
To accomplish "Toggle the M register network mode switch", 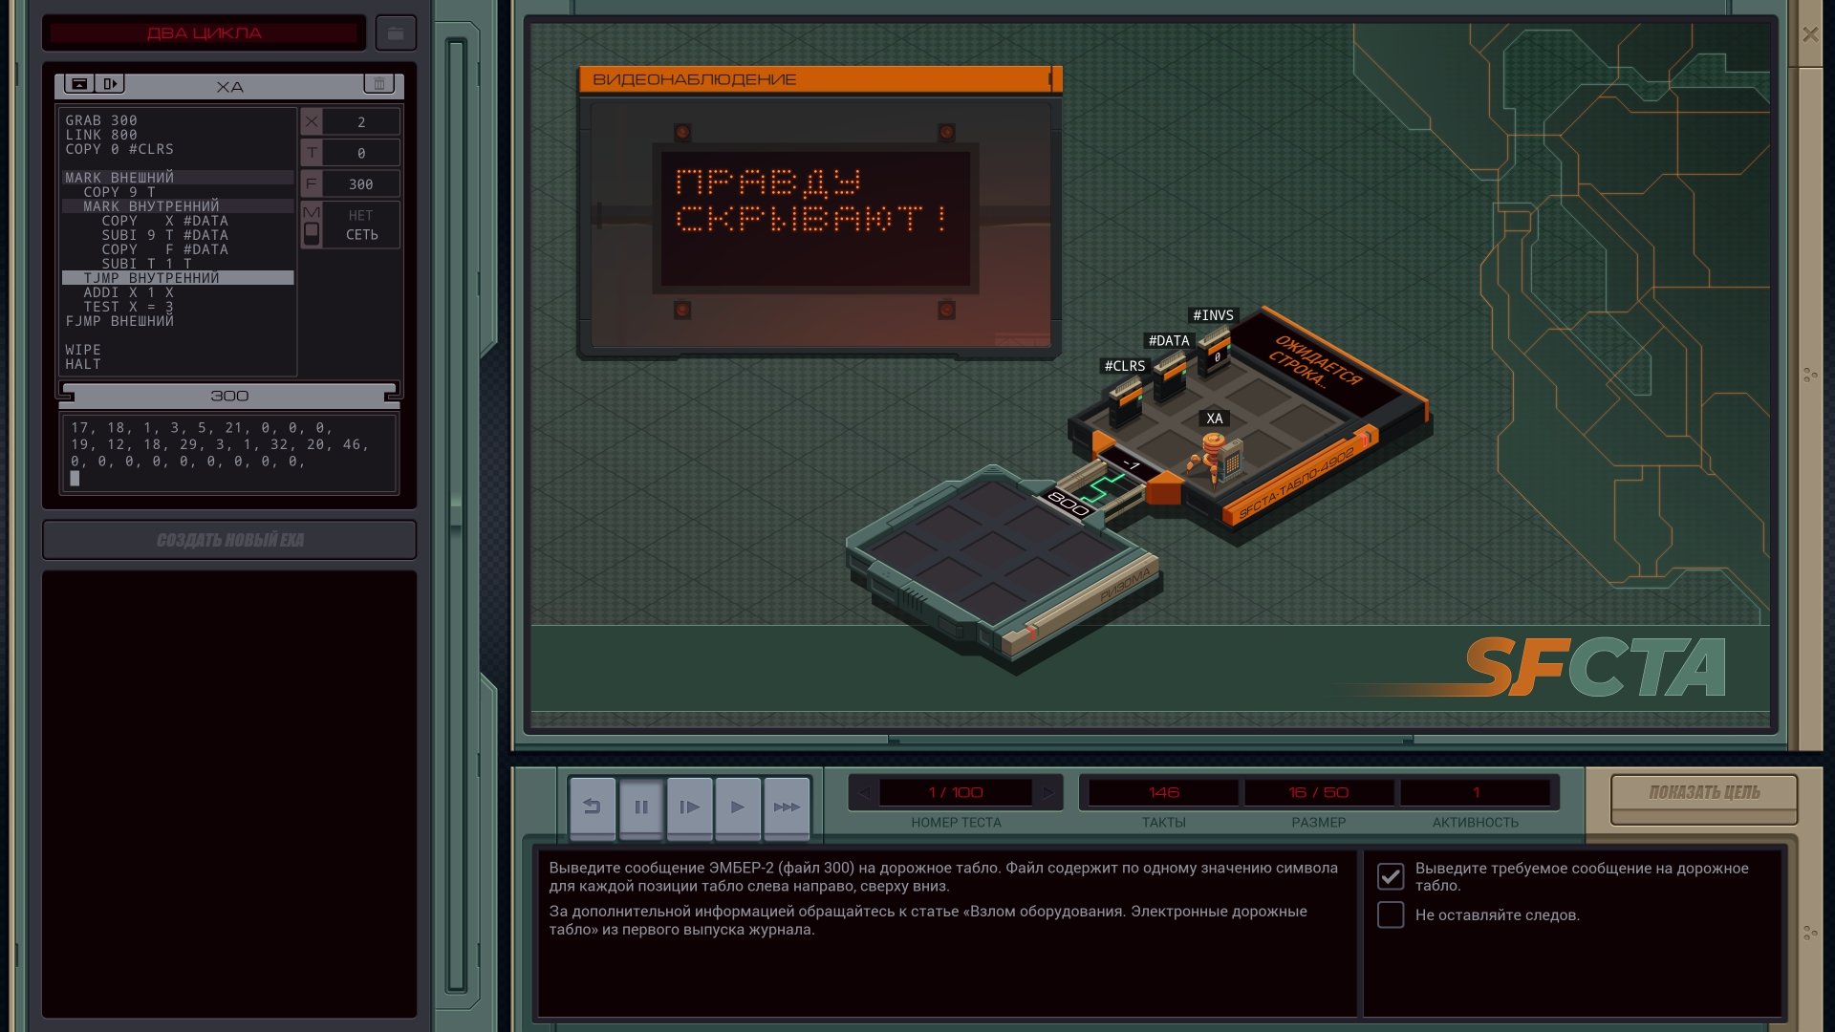I will click(x=312, y=231).
